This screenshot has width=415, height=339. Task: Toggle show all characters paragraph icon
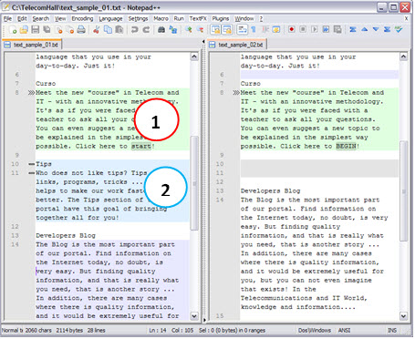(254, 30)
